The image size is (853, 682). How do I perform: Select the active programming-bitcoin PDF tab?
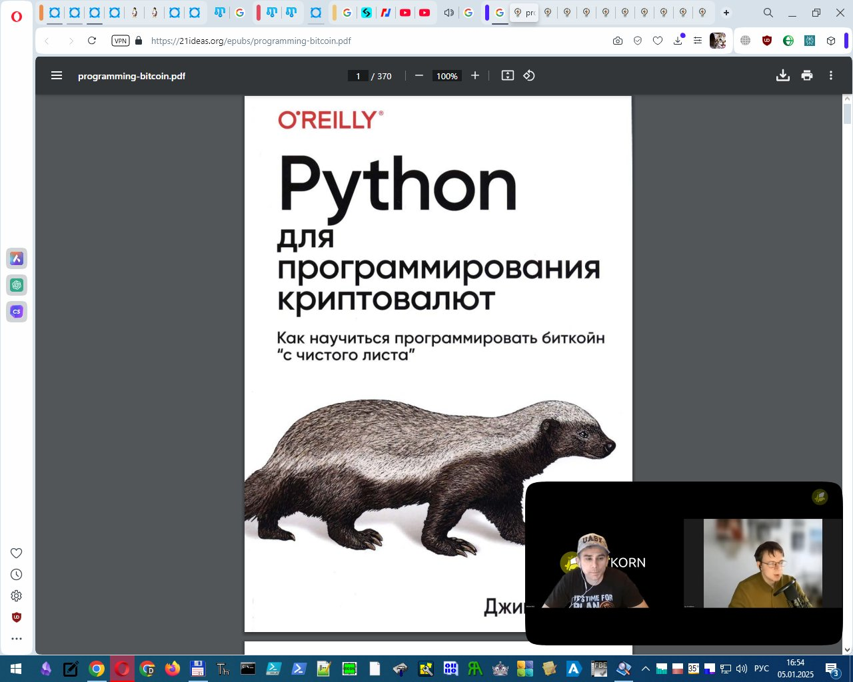[524, 13]
